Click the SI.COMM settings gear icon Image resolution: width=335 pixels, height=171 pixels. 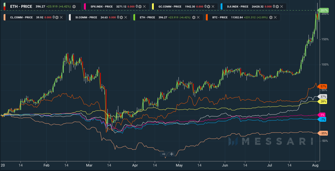(x=121, y=17)
